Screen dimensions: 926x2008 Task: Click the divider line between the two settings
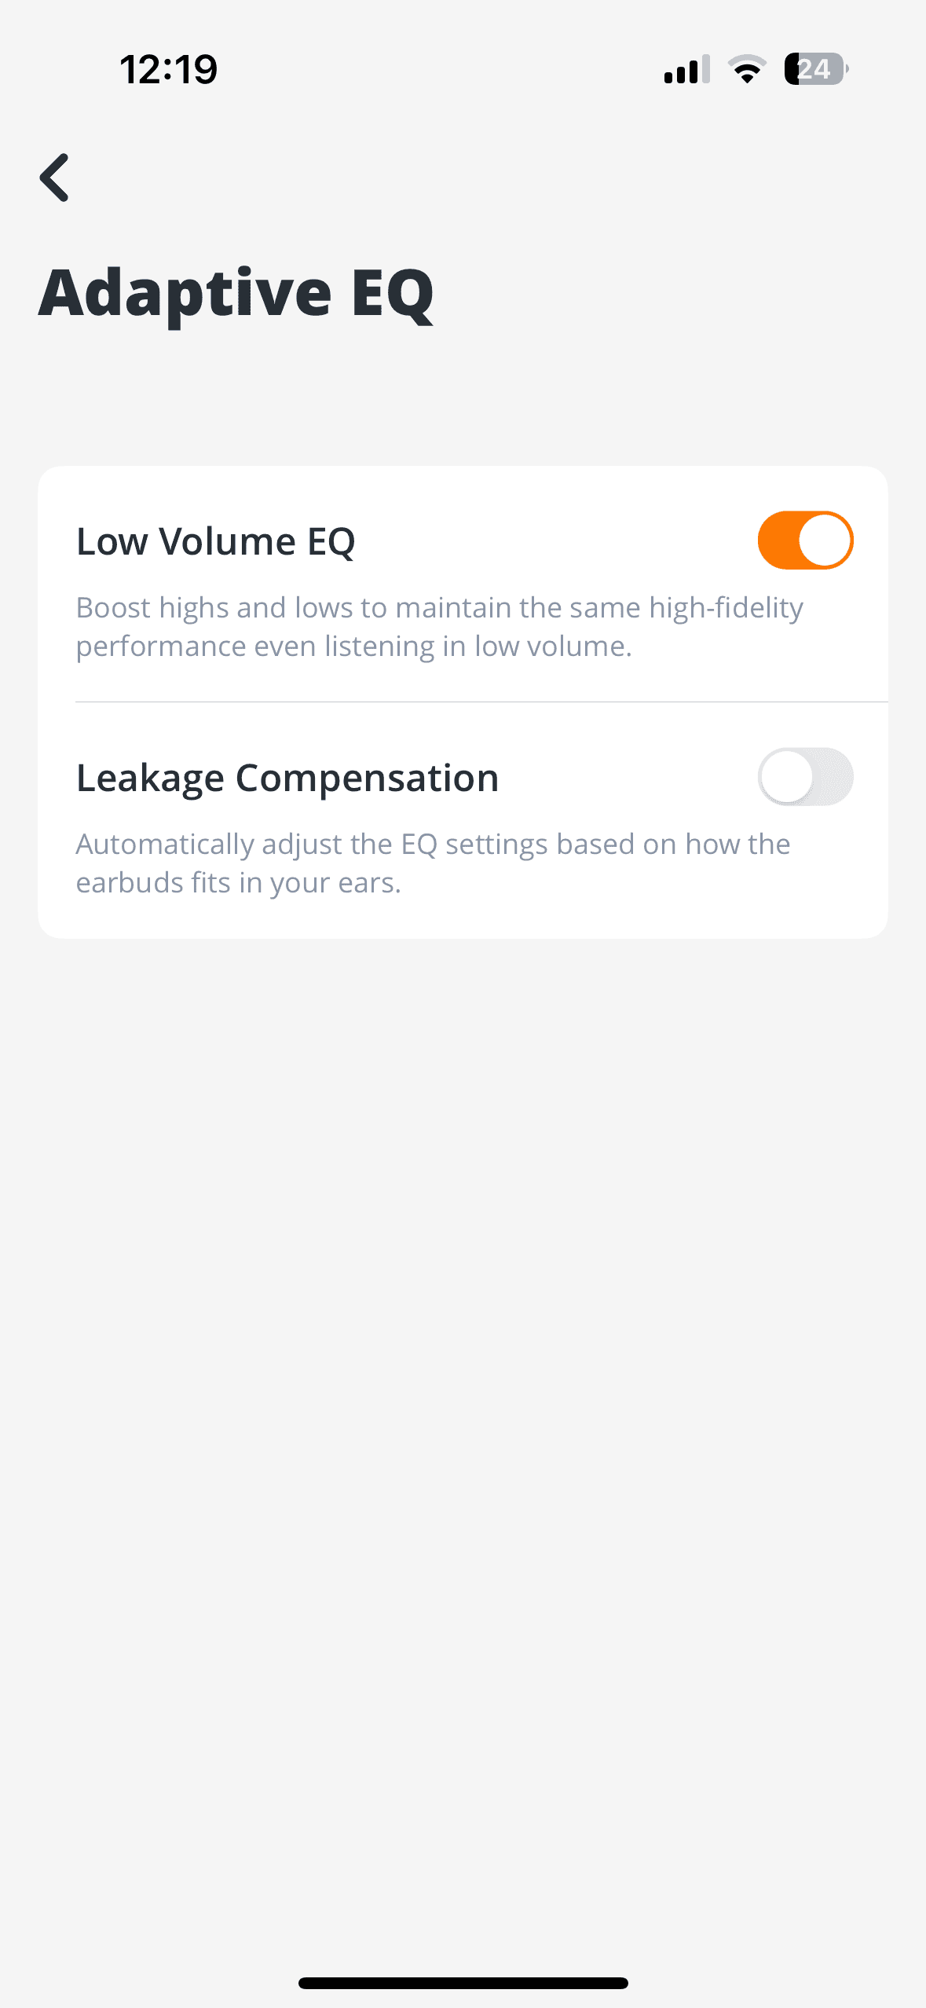click(481, 702)
